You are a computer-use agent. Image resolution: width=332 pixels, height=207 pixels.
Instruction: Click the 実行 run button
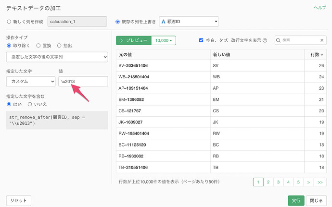(x=296, y=201)
